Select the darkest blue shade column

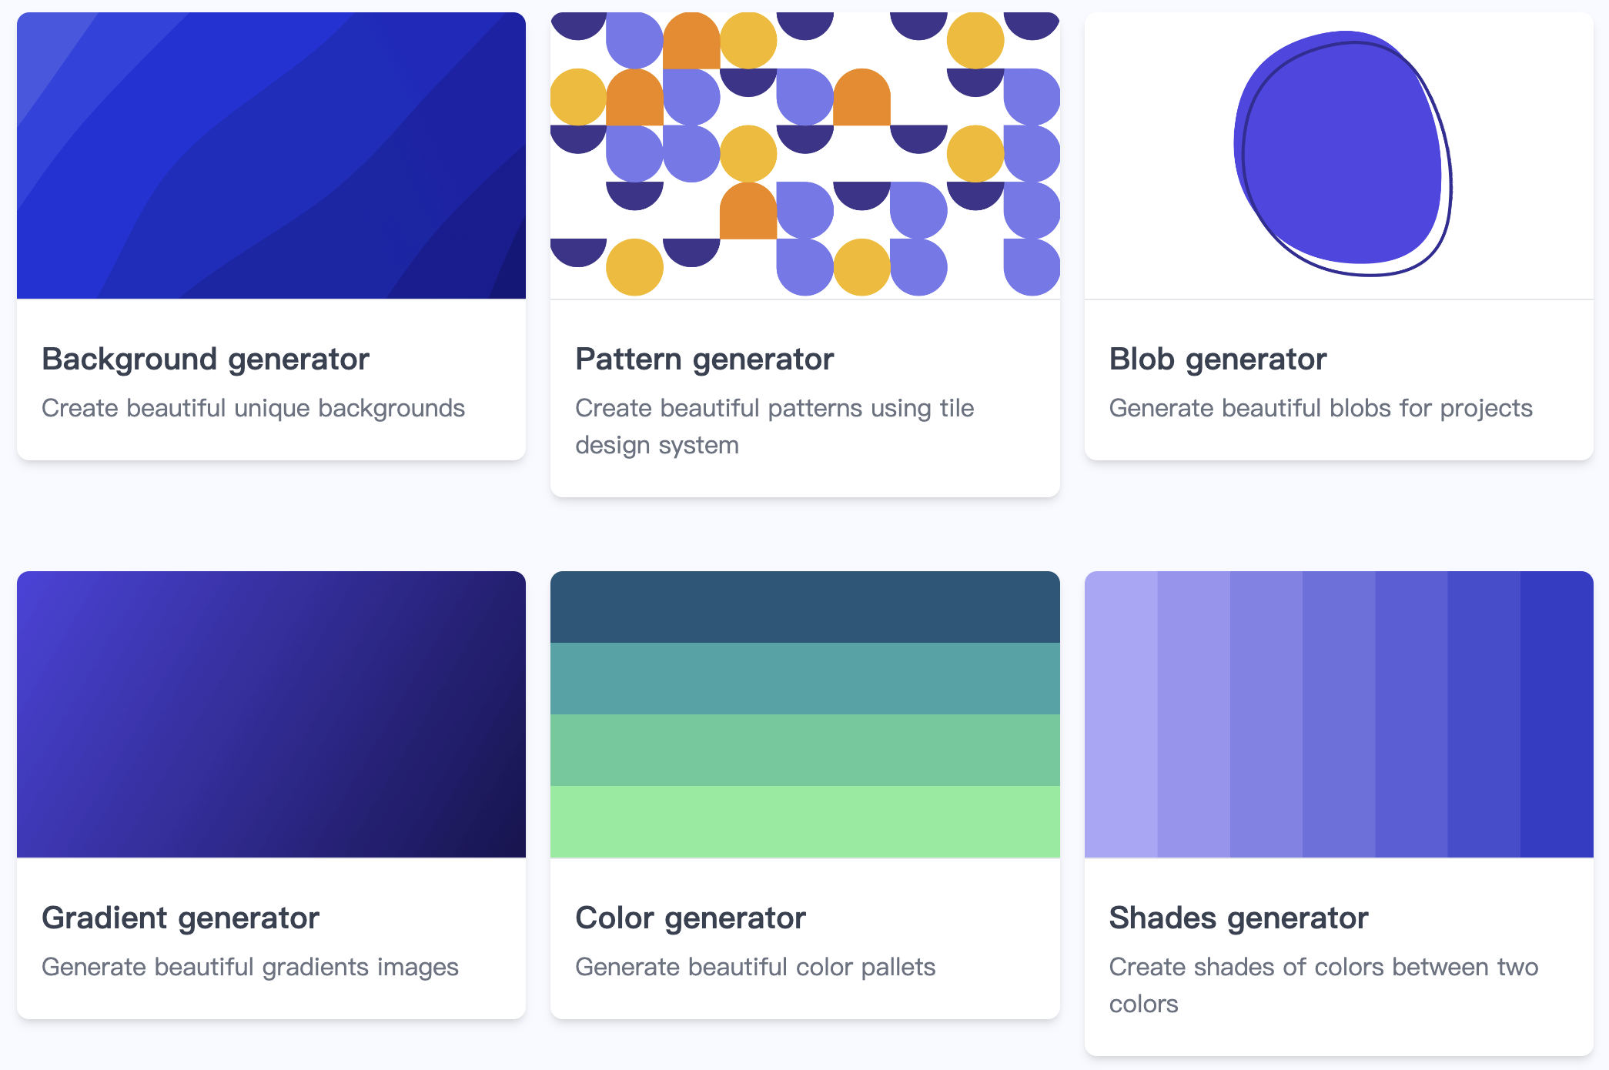point(1557,714)
